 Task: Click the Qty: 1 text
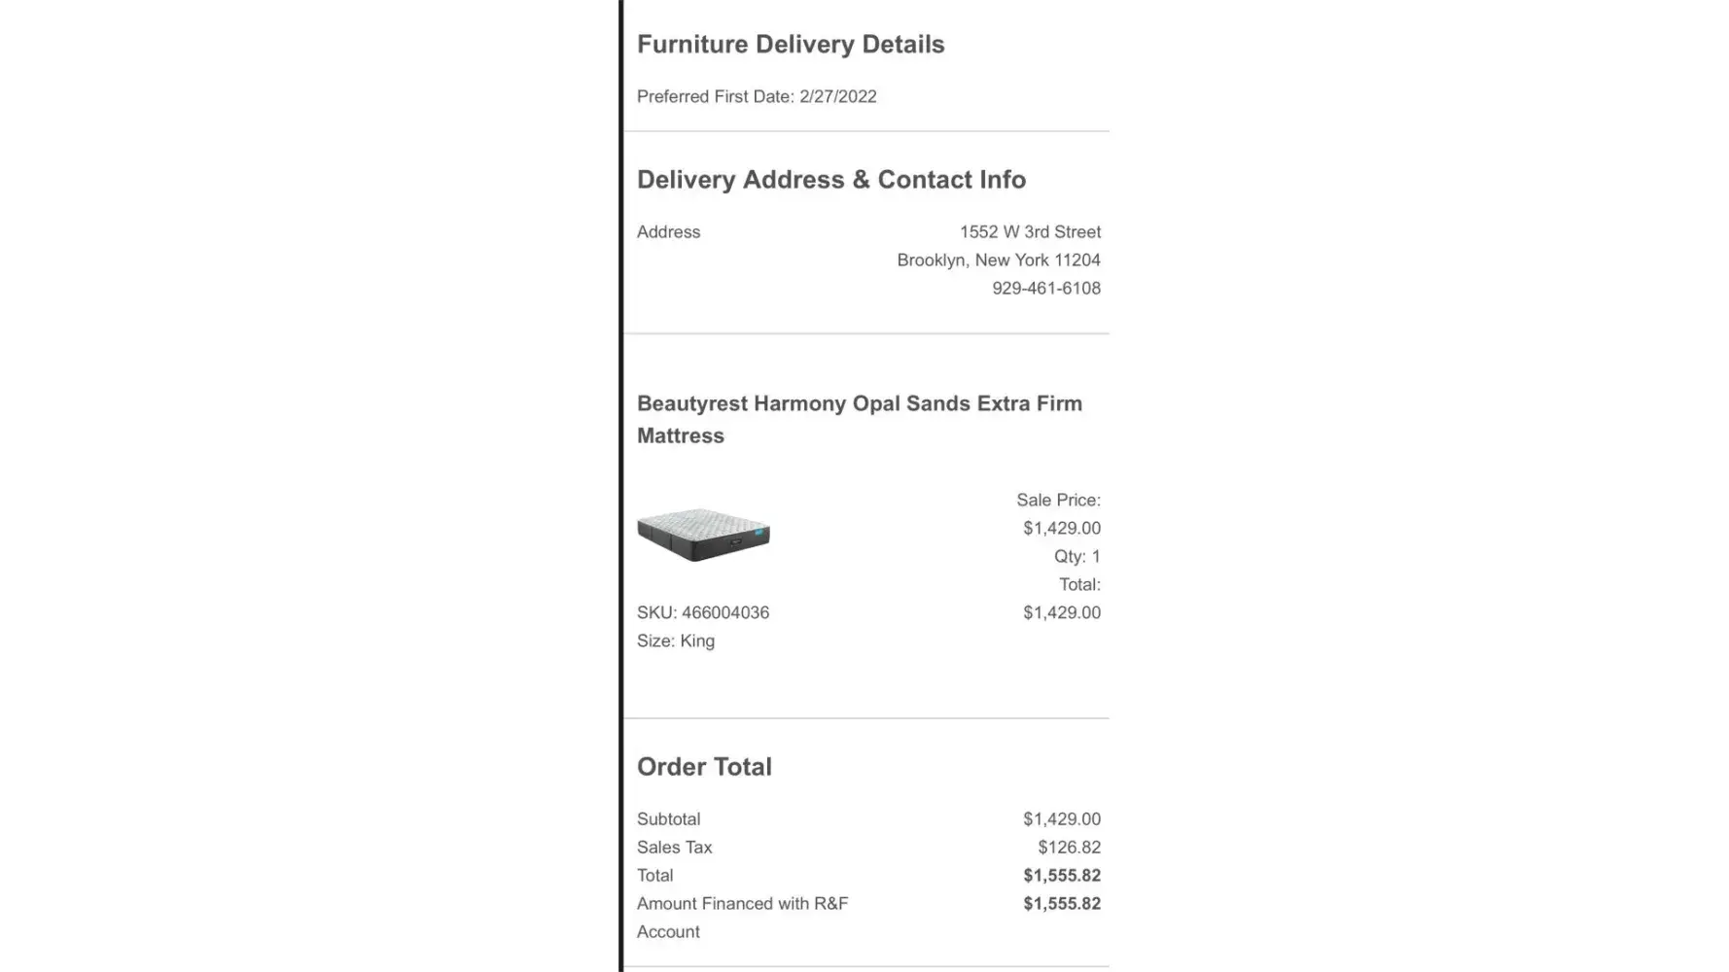[1076, 557]
